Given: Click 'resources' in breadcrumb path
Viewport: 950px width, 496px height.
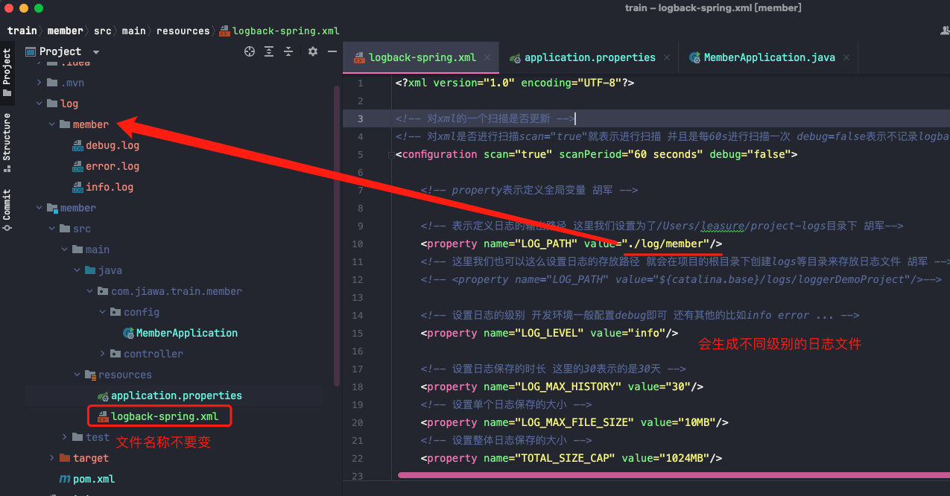Looking at the screenshot, I should pos(183,31).
